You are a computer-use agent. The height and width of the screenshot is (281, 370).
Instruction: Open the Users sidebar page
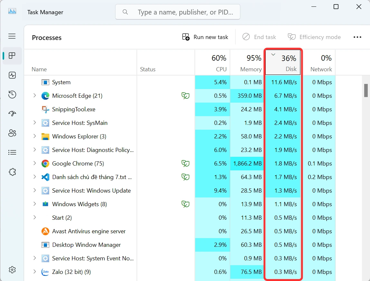coord(12,133)
